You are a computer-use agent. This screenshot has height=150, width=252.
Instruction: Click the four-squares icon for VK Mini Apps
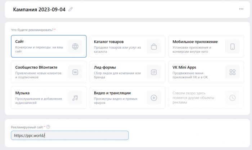click(232, 72)
